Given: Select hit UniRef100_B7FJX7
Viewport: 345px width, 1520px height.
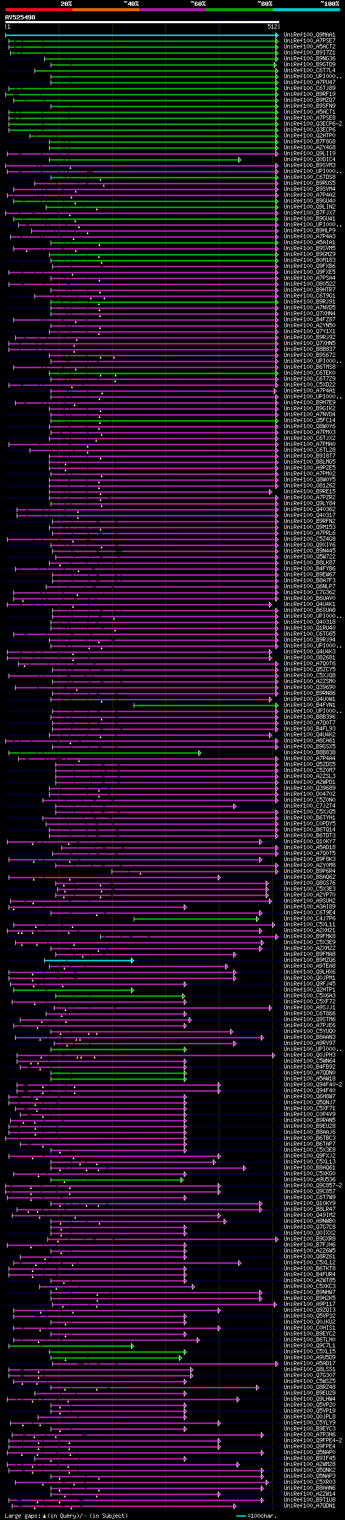Looking at the screenshot, I should pos(309,212).
